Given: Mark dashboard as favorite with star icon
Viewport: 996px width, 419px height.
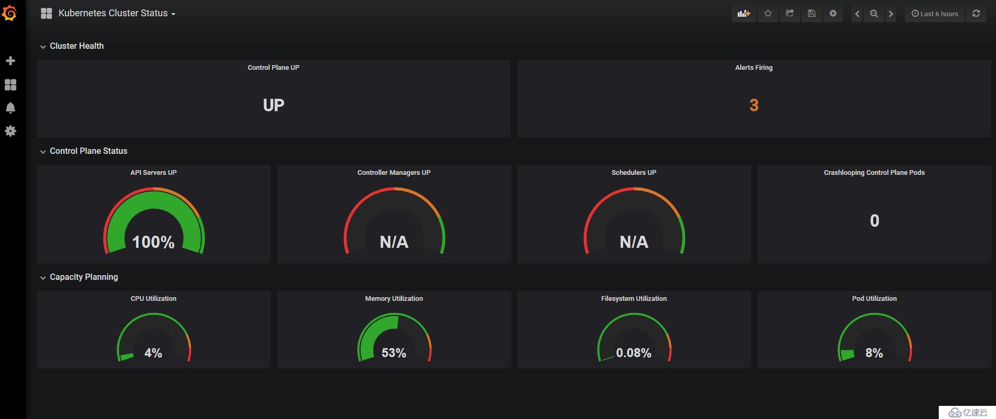Looking at the screenshot, I should pos(768,14).
